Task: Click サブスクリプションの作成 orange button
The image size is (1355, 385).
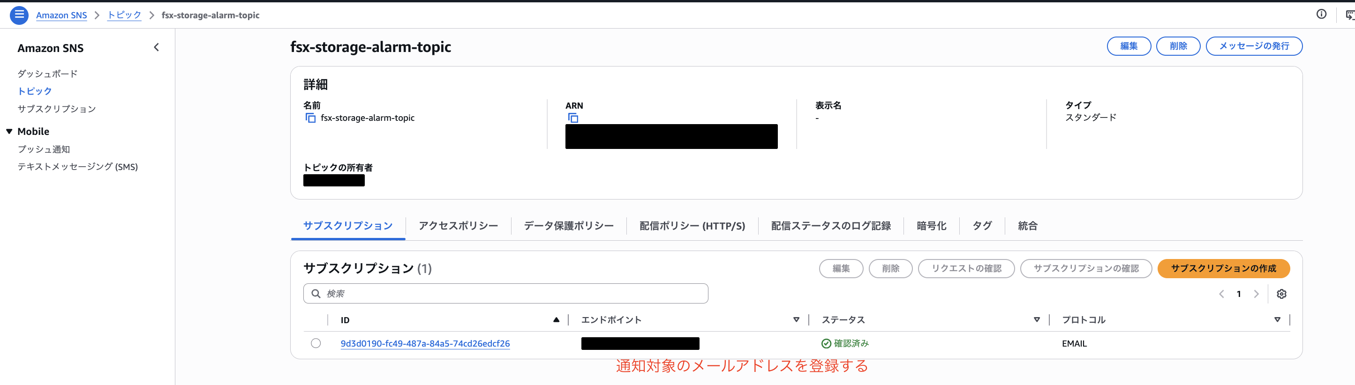Action: tap(1223, 268)
